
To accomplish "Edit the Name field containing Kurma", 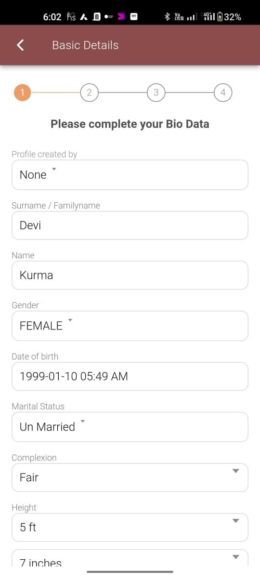I will pyautogui.click(x=130, y=275).
